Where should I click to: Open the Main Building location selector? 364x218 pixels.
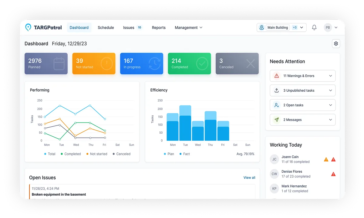coord(281,27)
